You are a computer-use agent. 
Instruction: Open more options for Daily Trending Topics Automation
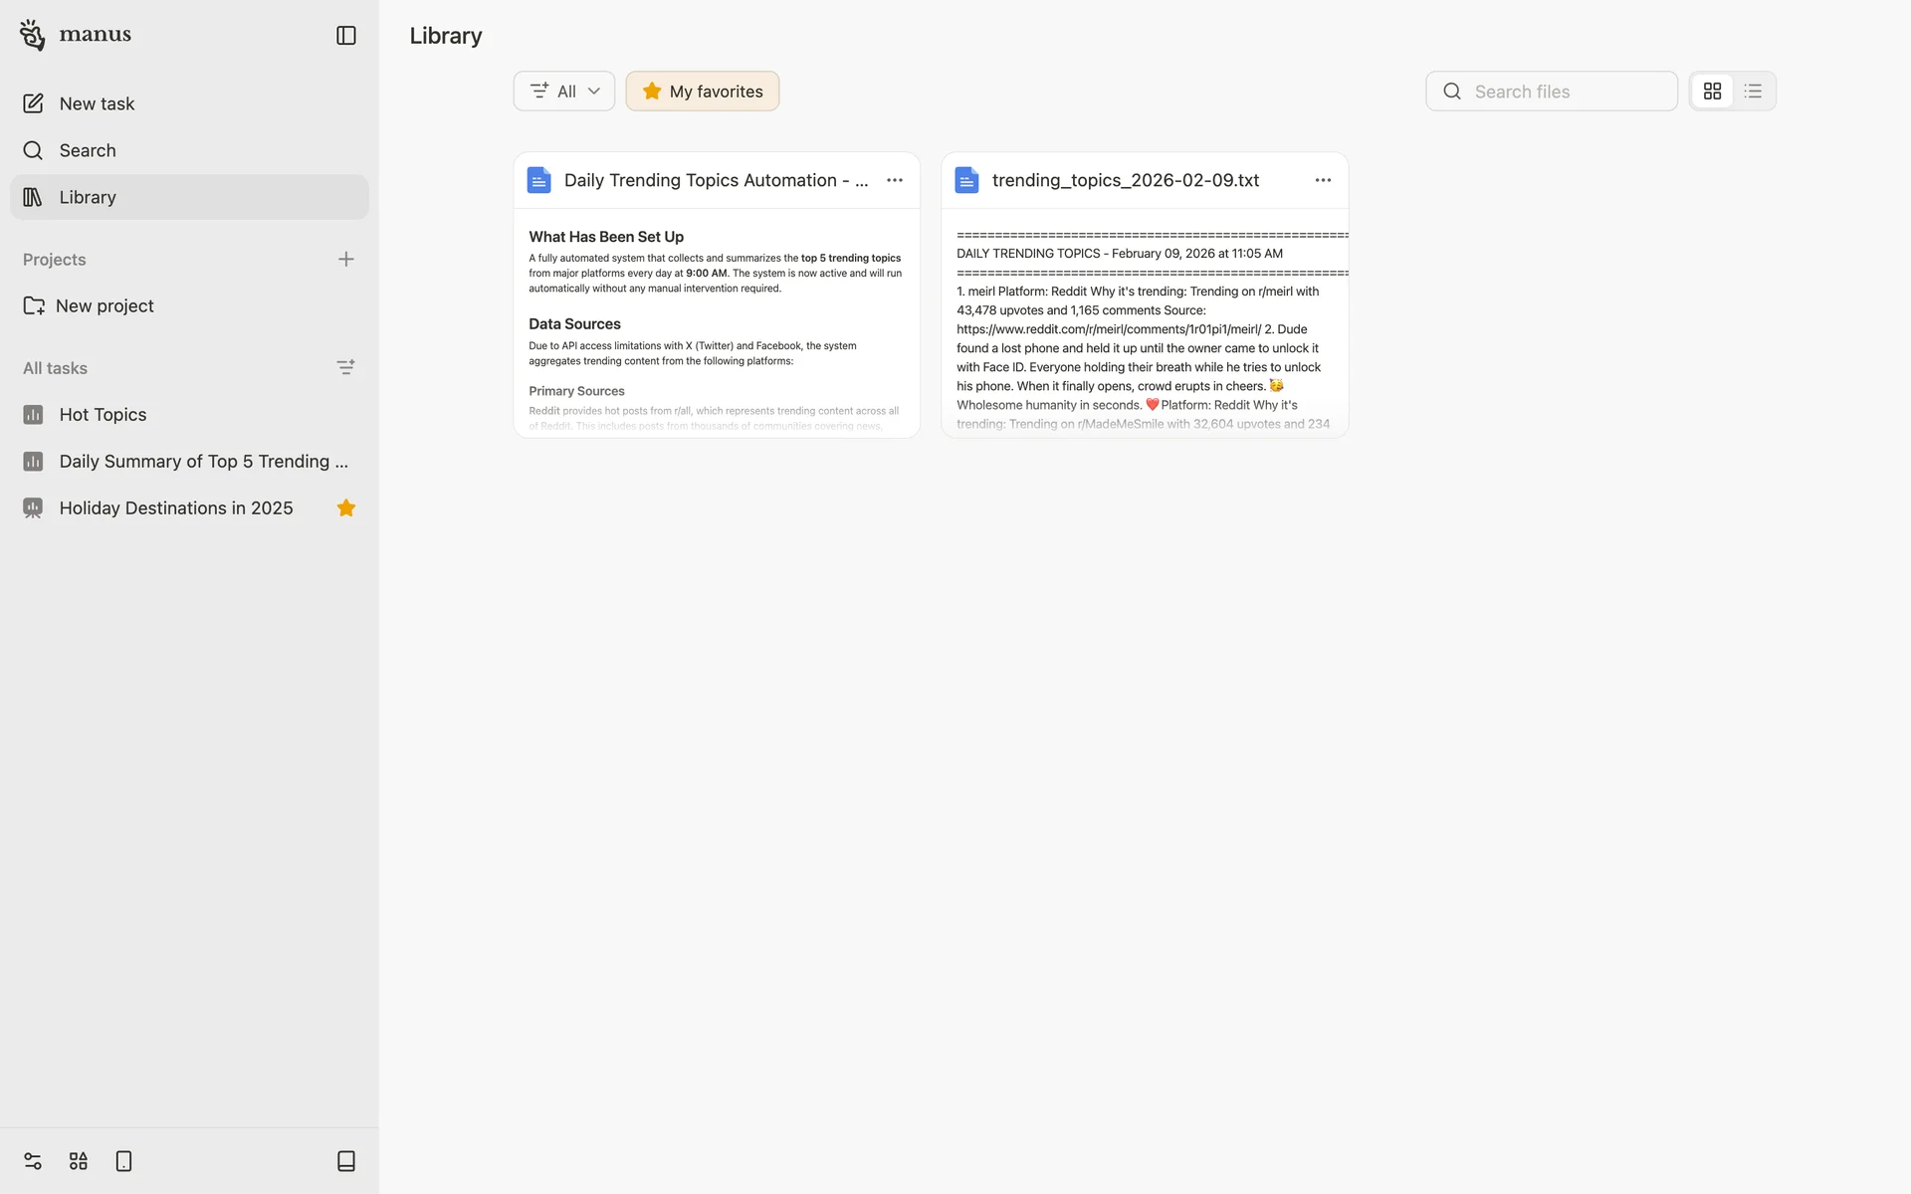coord(894,180)
